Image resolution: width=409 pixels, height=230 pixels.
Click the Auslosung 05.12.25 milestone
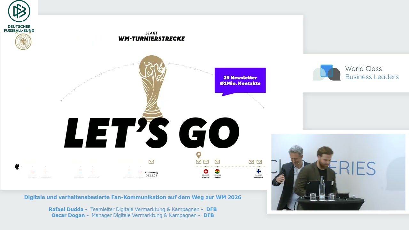coord(151,174)
